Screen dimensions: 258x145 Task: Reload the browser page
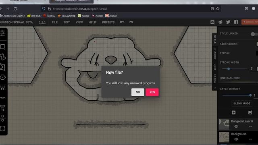click(x=15, y=9)
